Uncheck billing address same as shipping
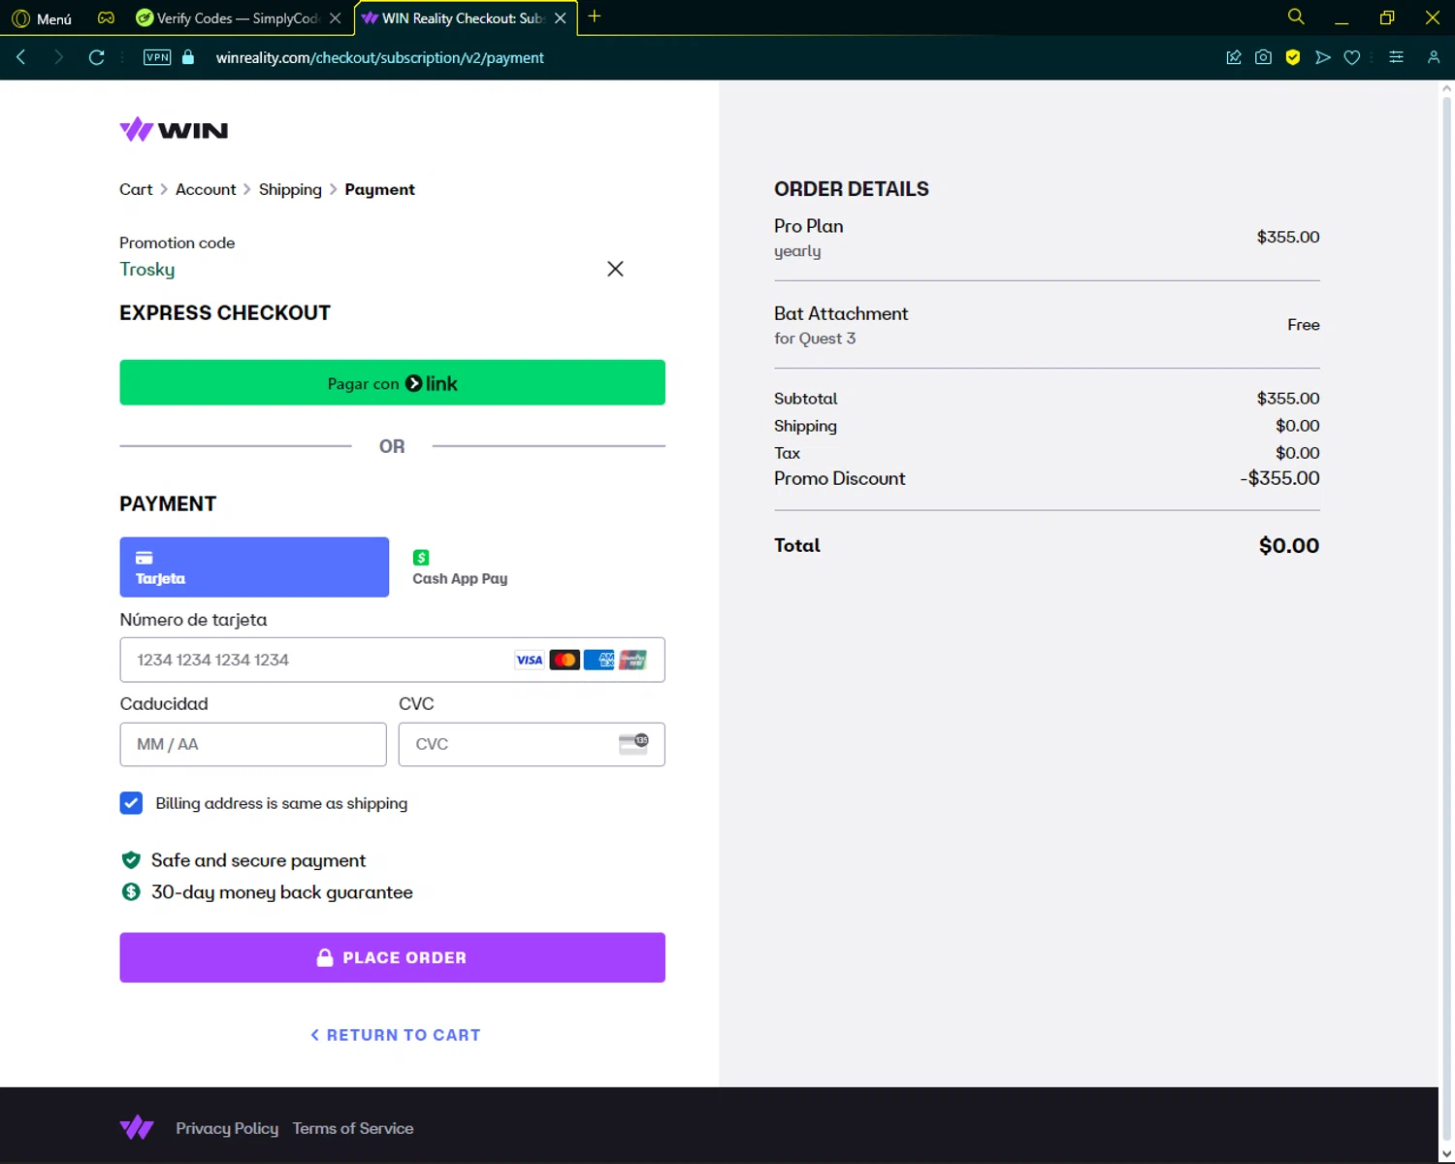 pos(131,803)
